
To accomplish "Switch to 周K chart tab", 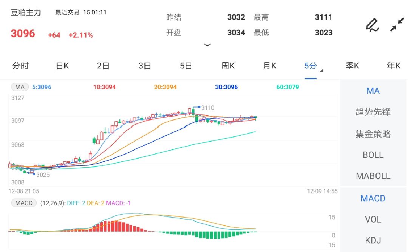I will point(228,66).
